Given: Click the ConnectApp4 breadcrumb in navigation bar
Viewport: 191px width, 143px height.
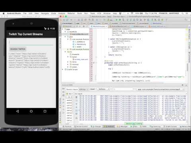Looking at the screenshot, I should tap(66, 23).
